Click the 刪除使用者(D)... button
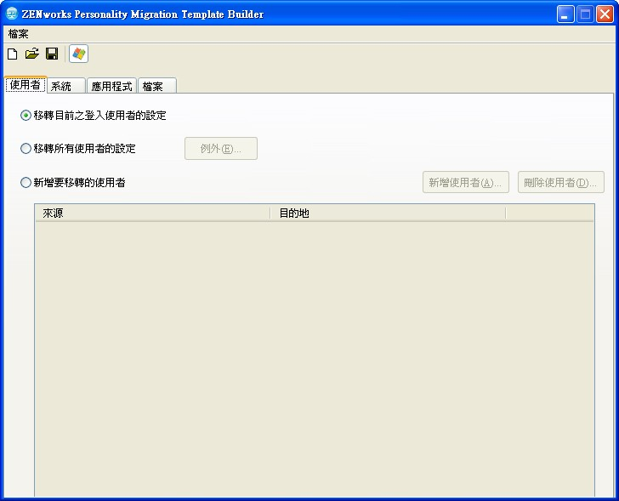 pyautogui.click(x=561, y=182)
